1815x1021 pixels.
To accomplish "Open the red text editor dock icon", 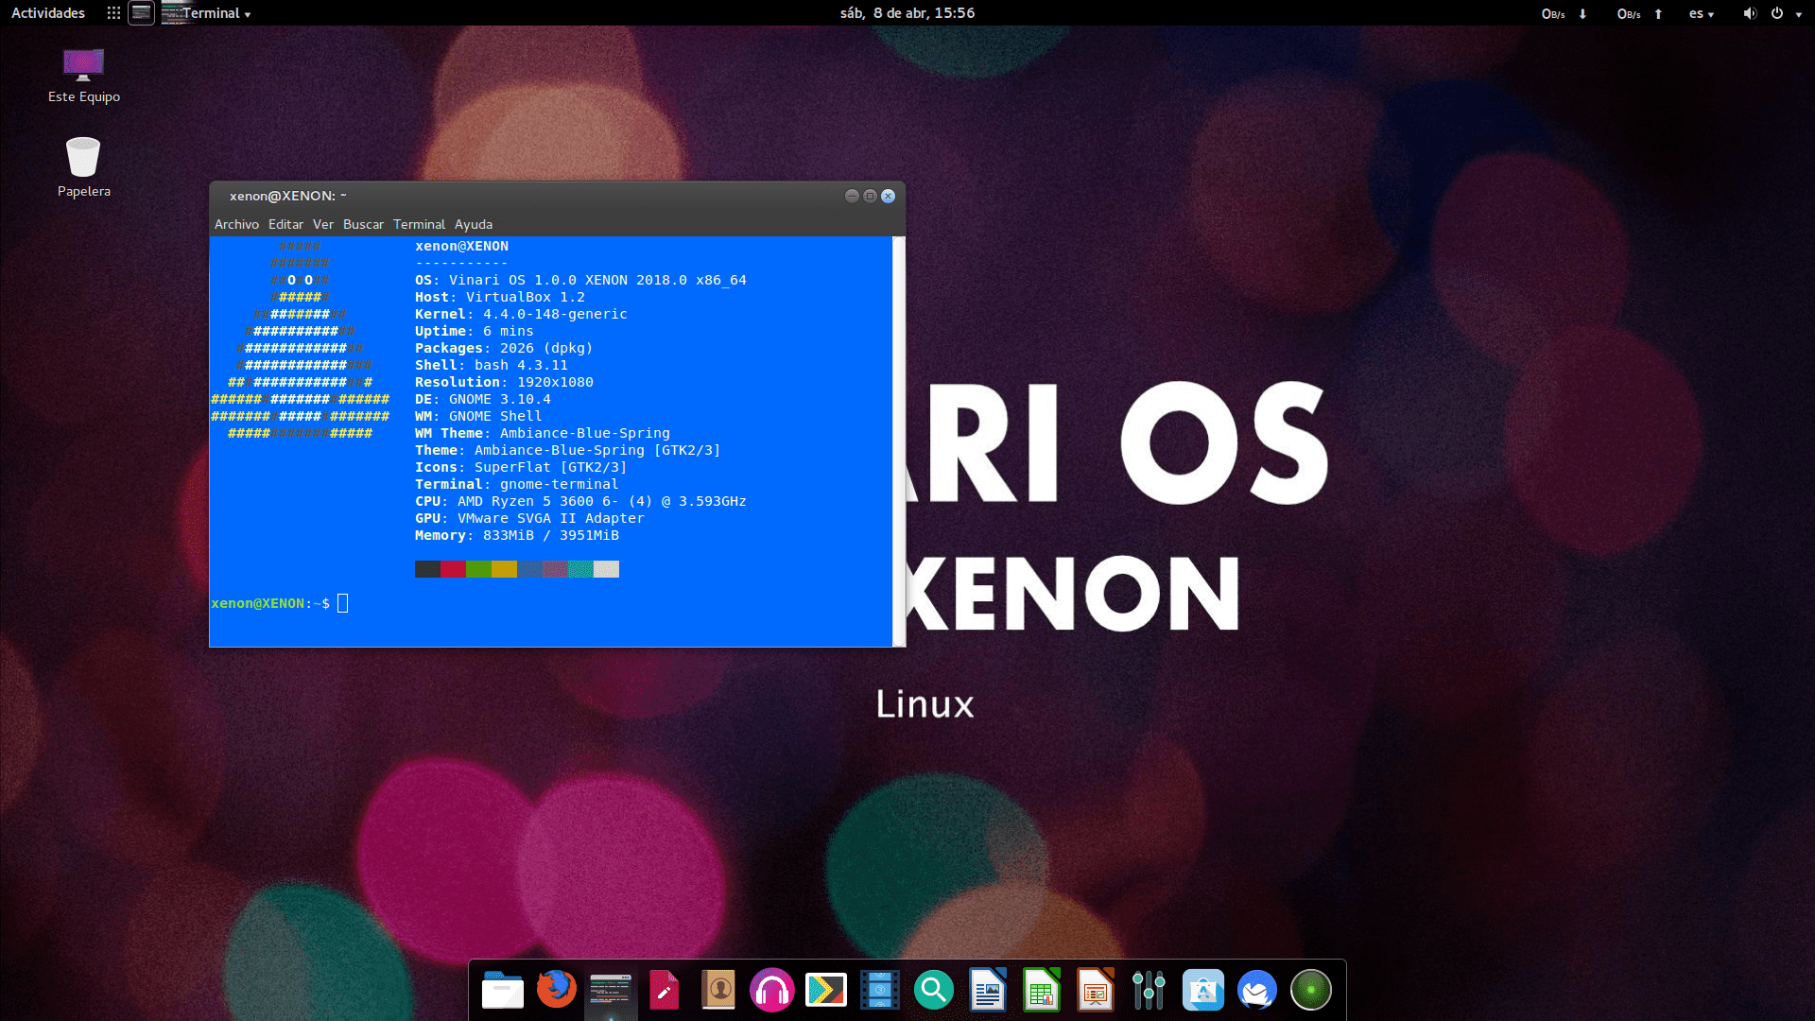I will point(665,991).
